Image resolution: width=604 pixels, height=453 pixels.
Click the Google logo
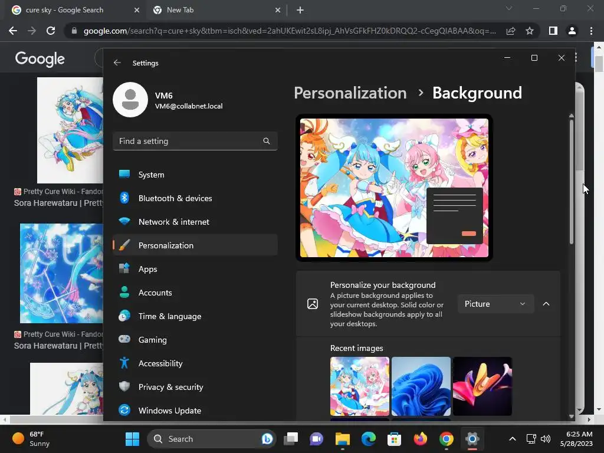click(40, 58)
